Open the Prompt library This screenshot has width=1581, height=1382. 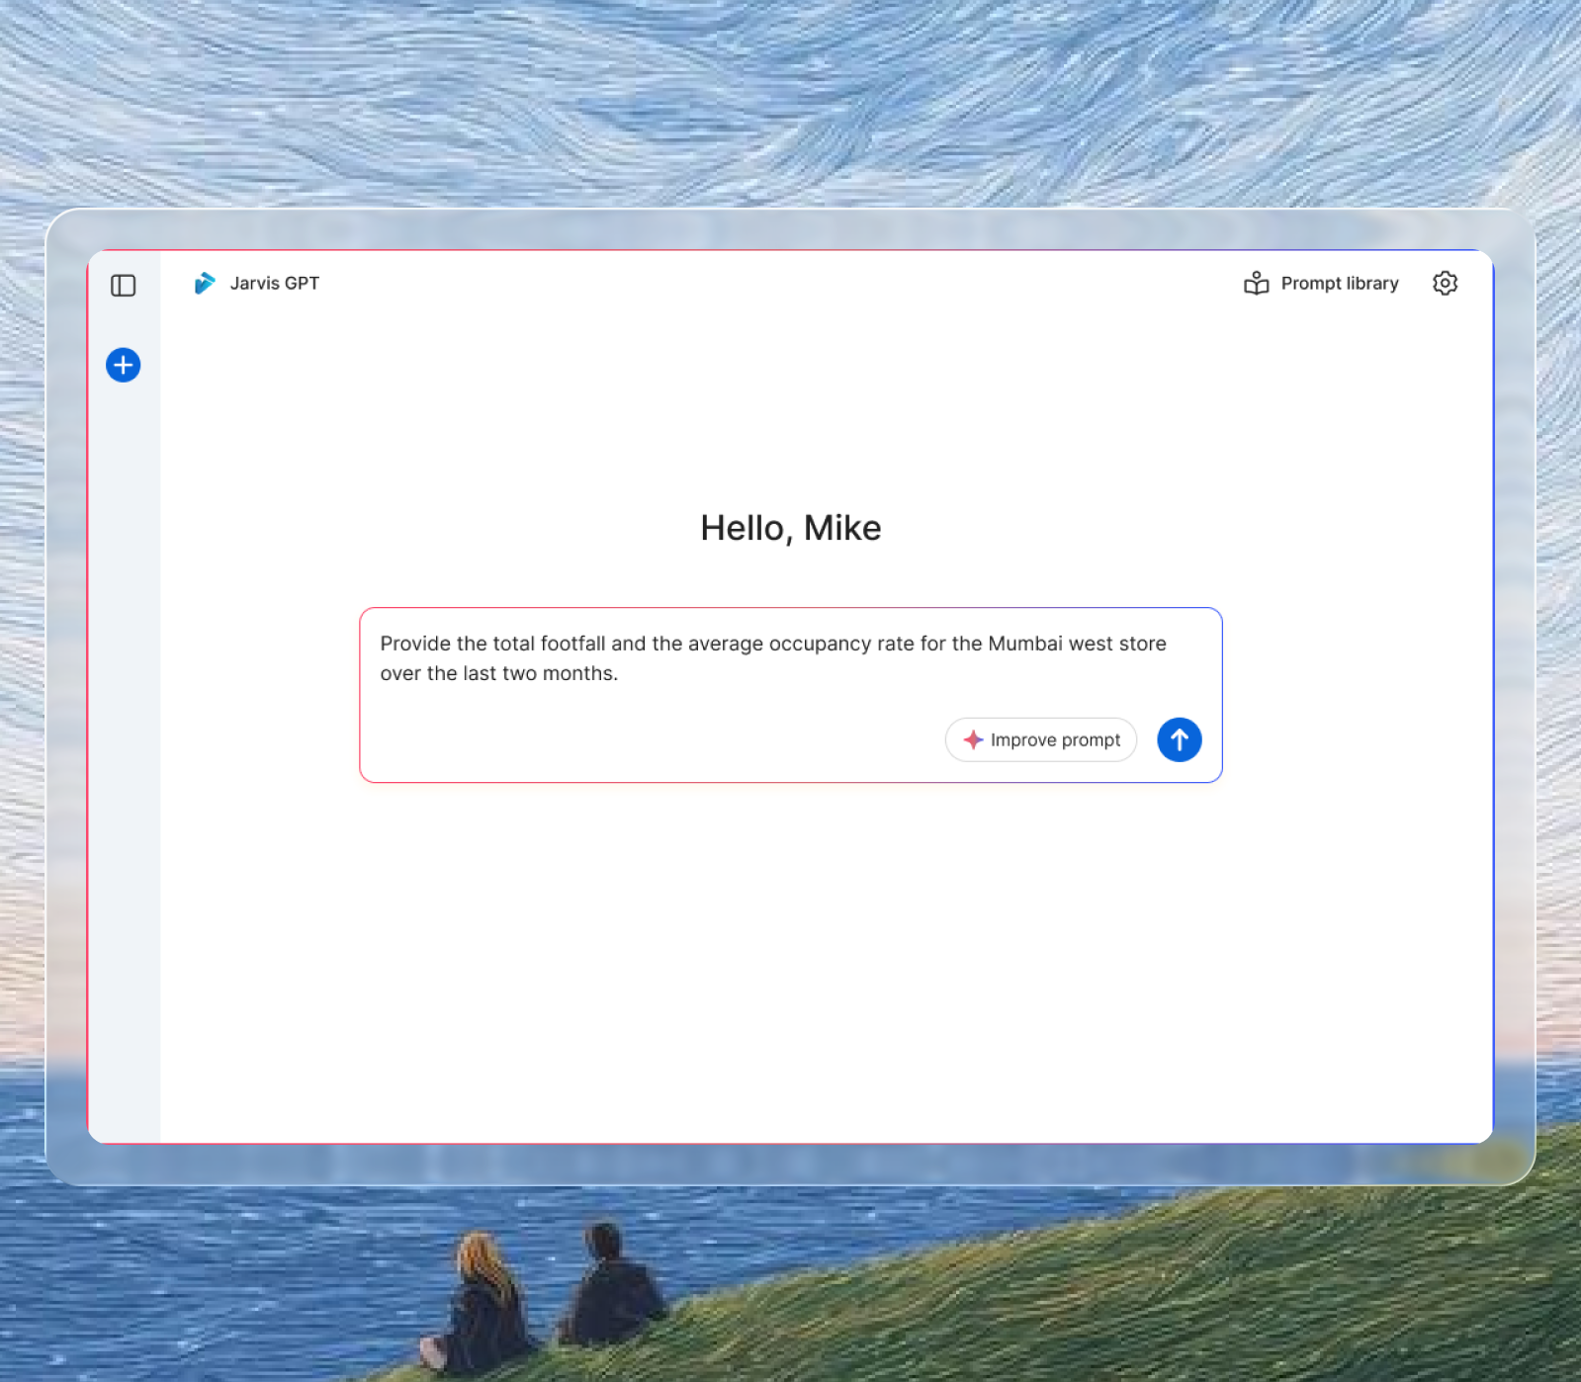tap(1321, 284)
